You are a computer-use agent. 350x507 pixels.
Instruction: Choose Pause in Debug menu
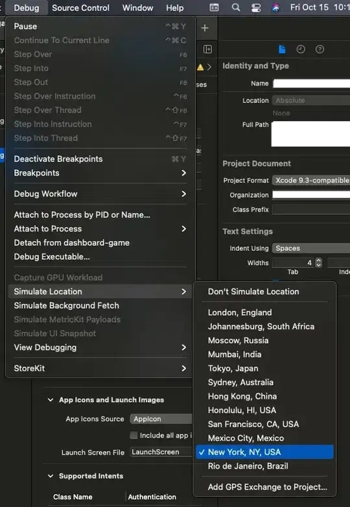[x=100, y=26]
